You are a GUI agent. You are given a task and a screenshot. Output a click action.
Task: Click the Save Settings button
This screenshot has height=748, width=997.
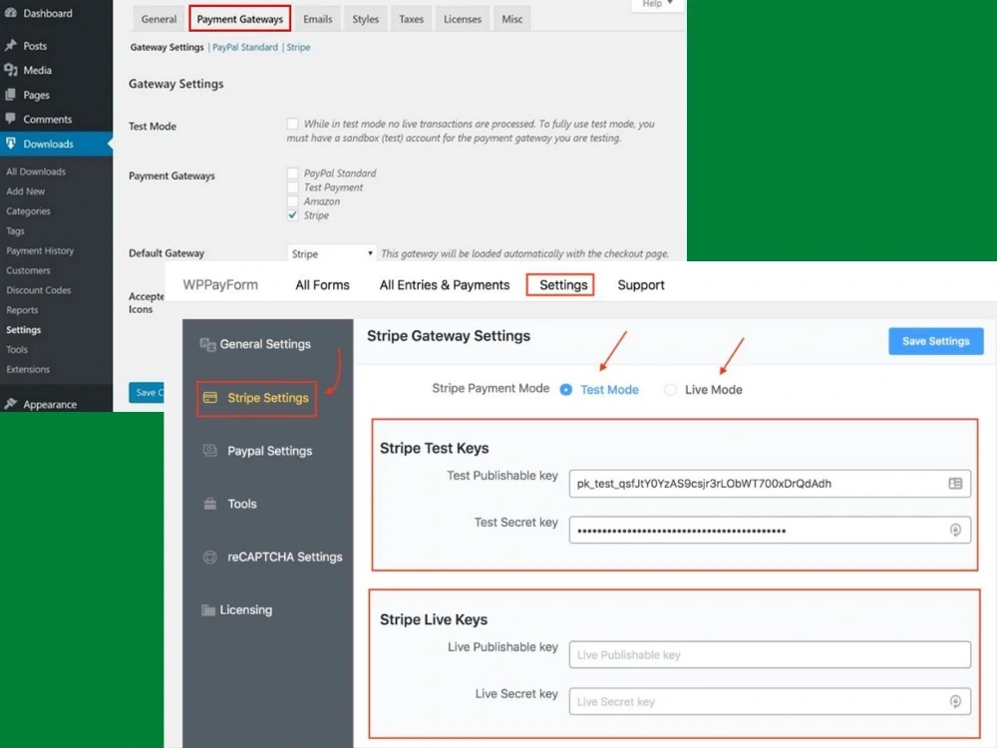point(934,340)
